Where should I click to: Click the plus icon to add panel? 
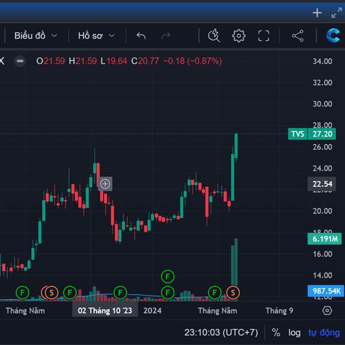click(x=317, y=13)
